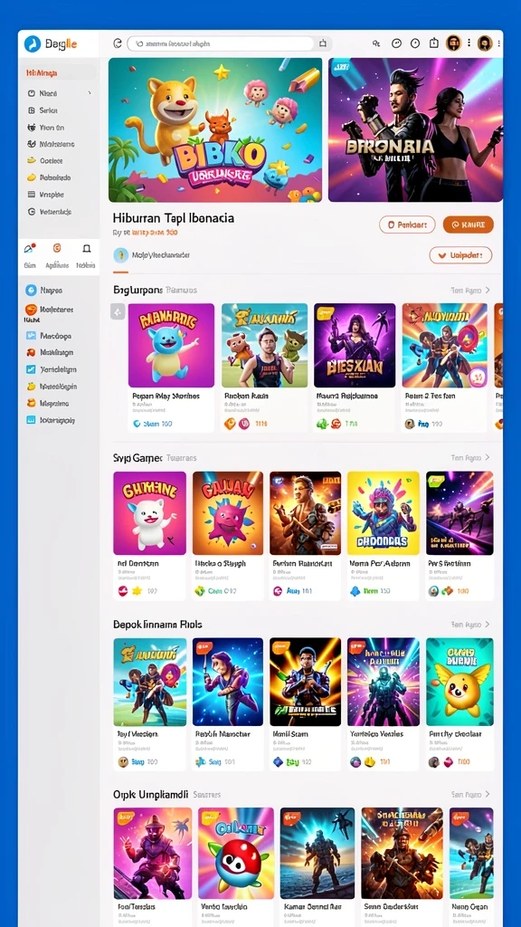
Task: Open the Bibko banner with the yellow cat
Action: [x=215, y=130]
